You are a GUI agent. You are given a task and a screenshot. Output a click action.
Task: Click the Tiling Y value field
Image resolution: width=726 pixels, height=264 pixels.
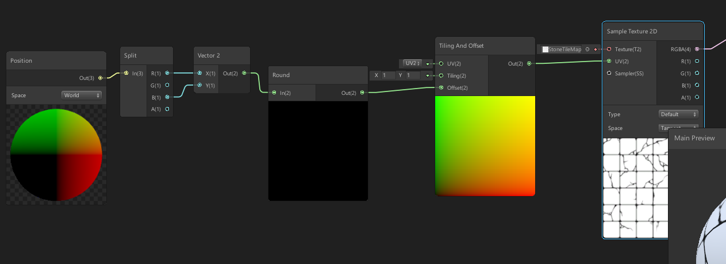(413, 75)
